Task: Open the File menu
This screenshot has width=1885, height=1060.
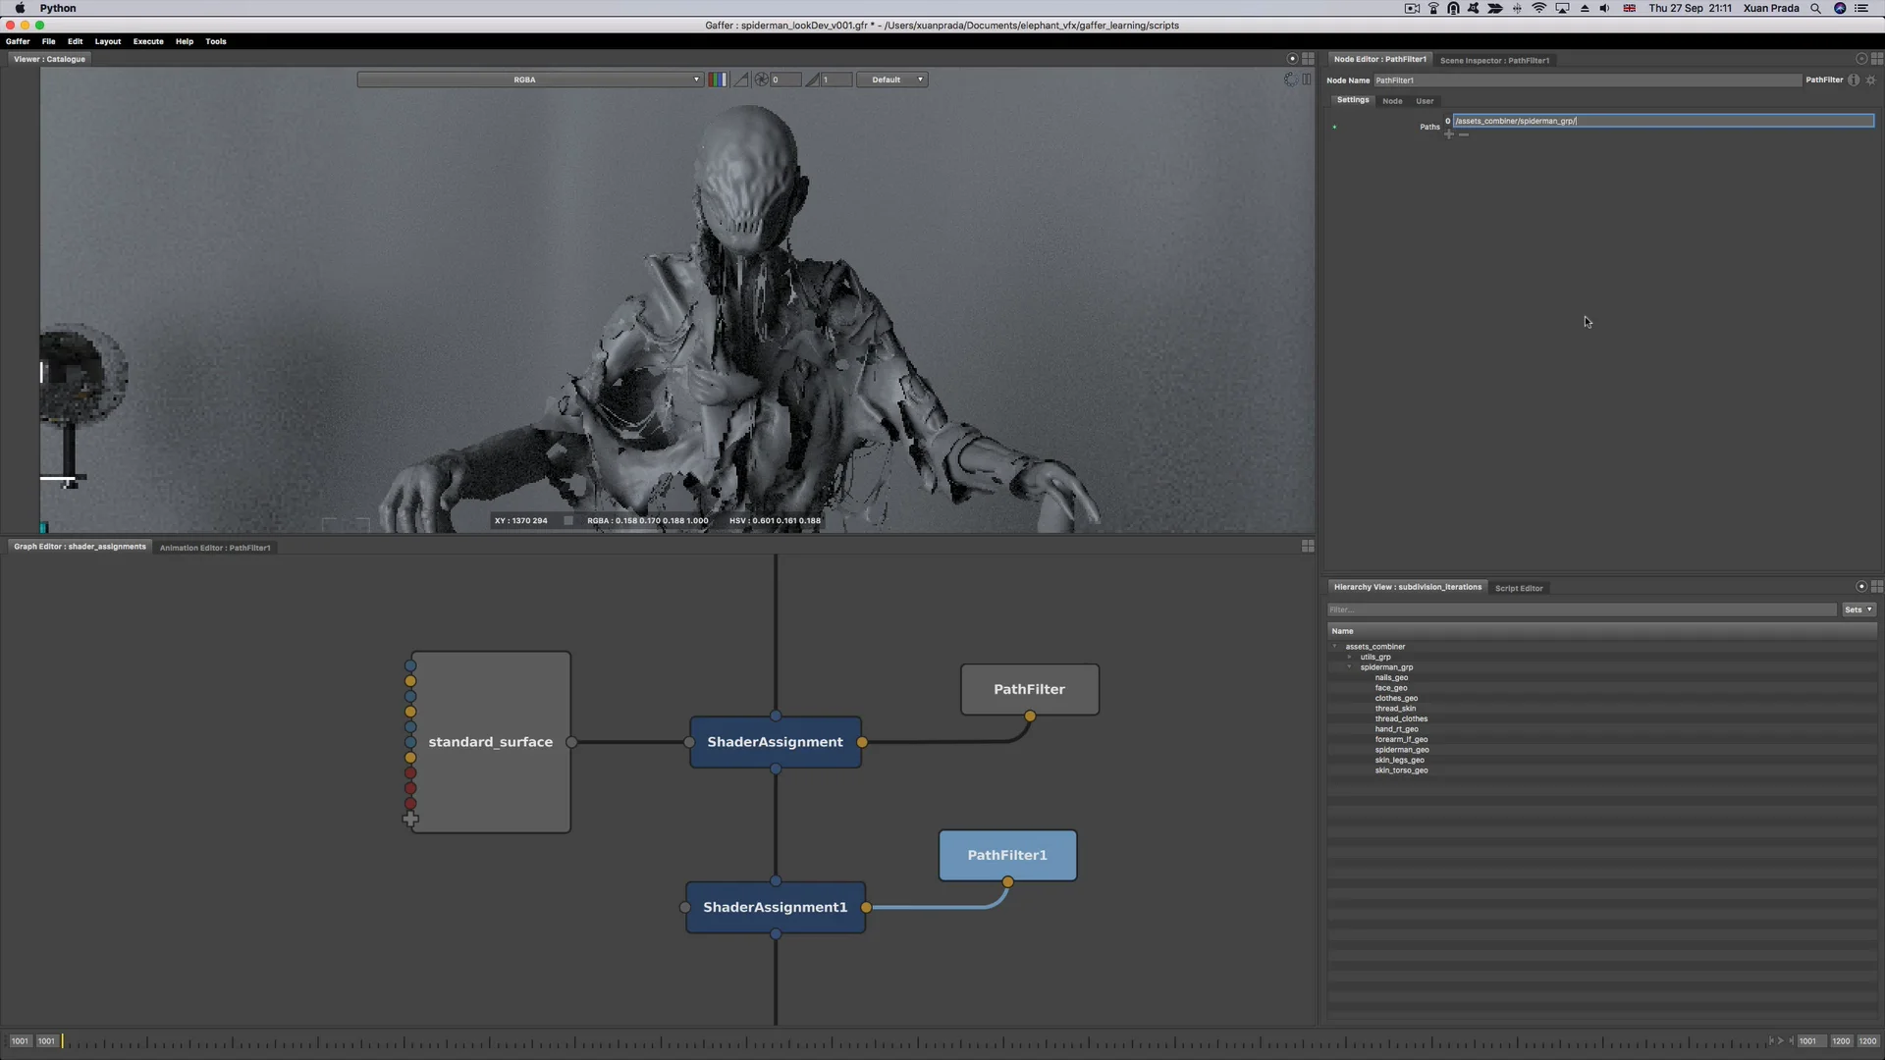Action: (48, 41)
